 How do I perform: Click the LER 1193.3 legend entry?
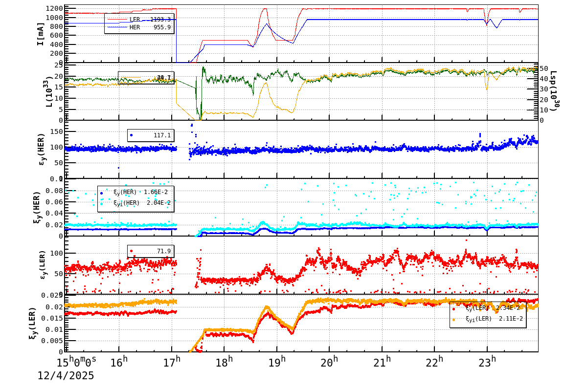(139, 20)
